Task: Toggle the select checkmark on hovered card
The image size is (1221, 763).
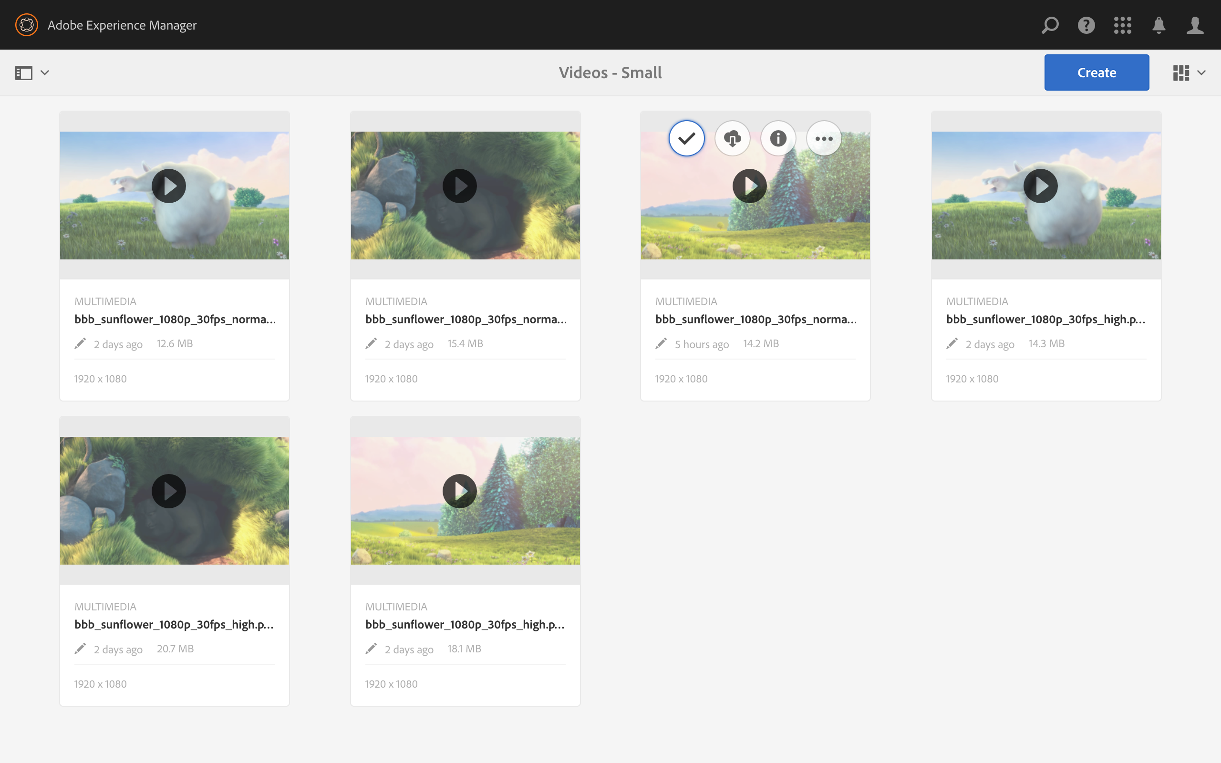Action: 686,138
